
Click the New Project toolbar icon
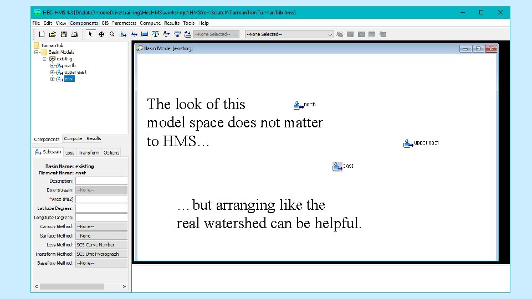click(42, 34)
